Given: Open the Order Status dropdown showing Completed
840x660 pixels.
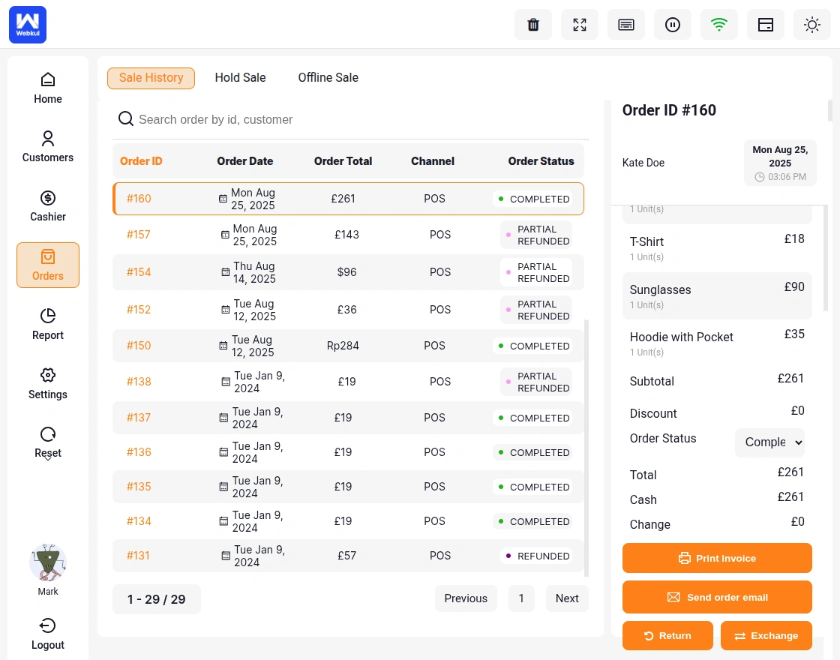Looking at the screenshot, I should (770, 442).
